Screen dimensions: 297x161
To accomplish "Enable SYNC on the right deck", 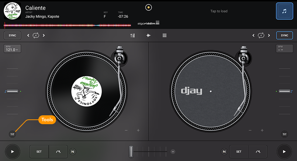I will point(284,35).
